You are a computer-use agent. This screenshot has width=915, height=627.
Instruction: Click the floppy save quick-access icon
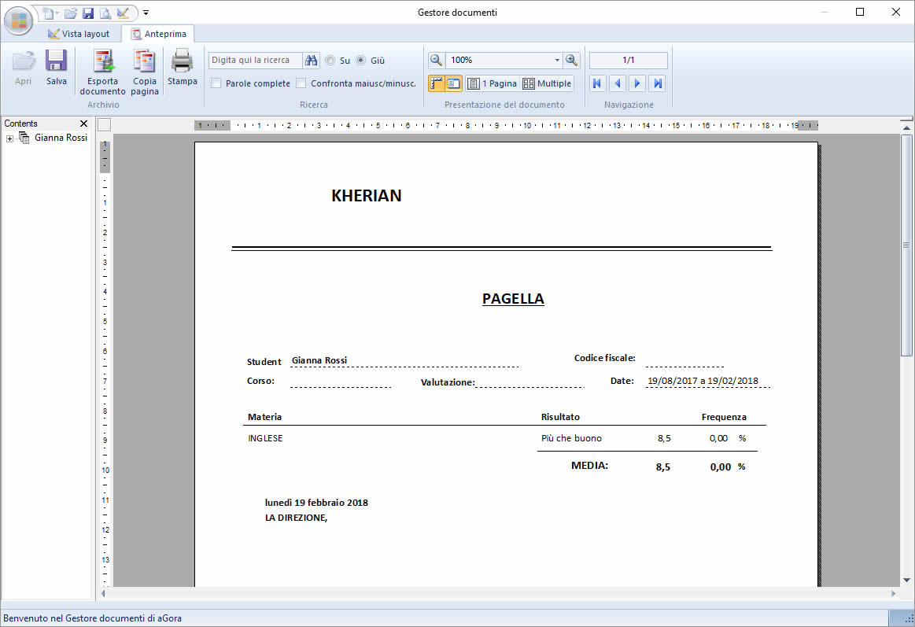[88, 13]
